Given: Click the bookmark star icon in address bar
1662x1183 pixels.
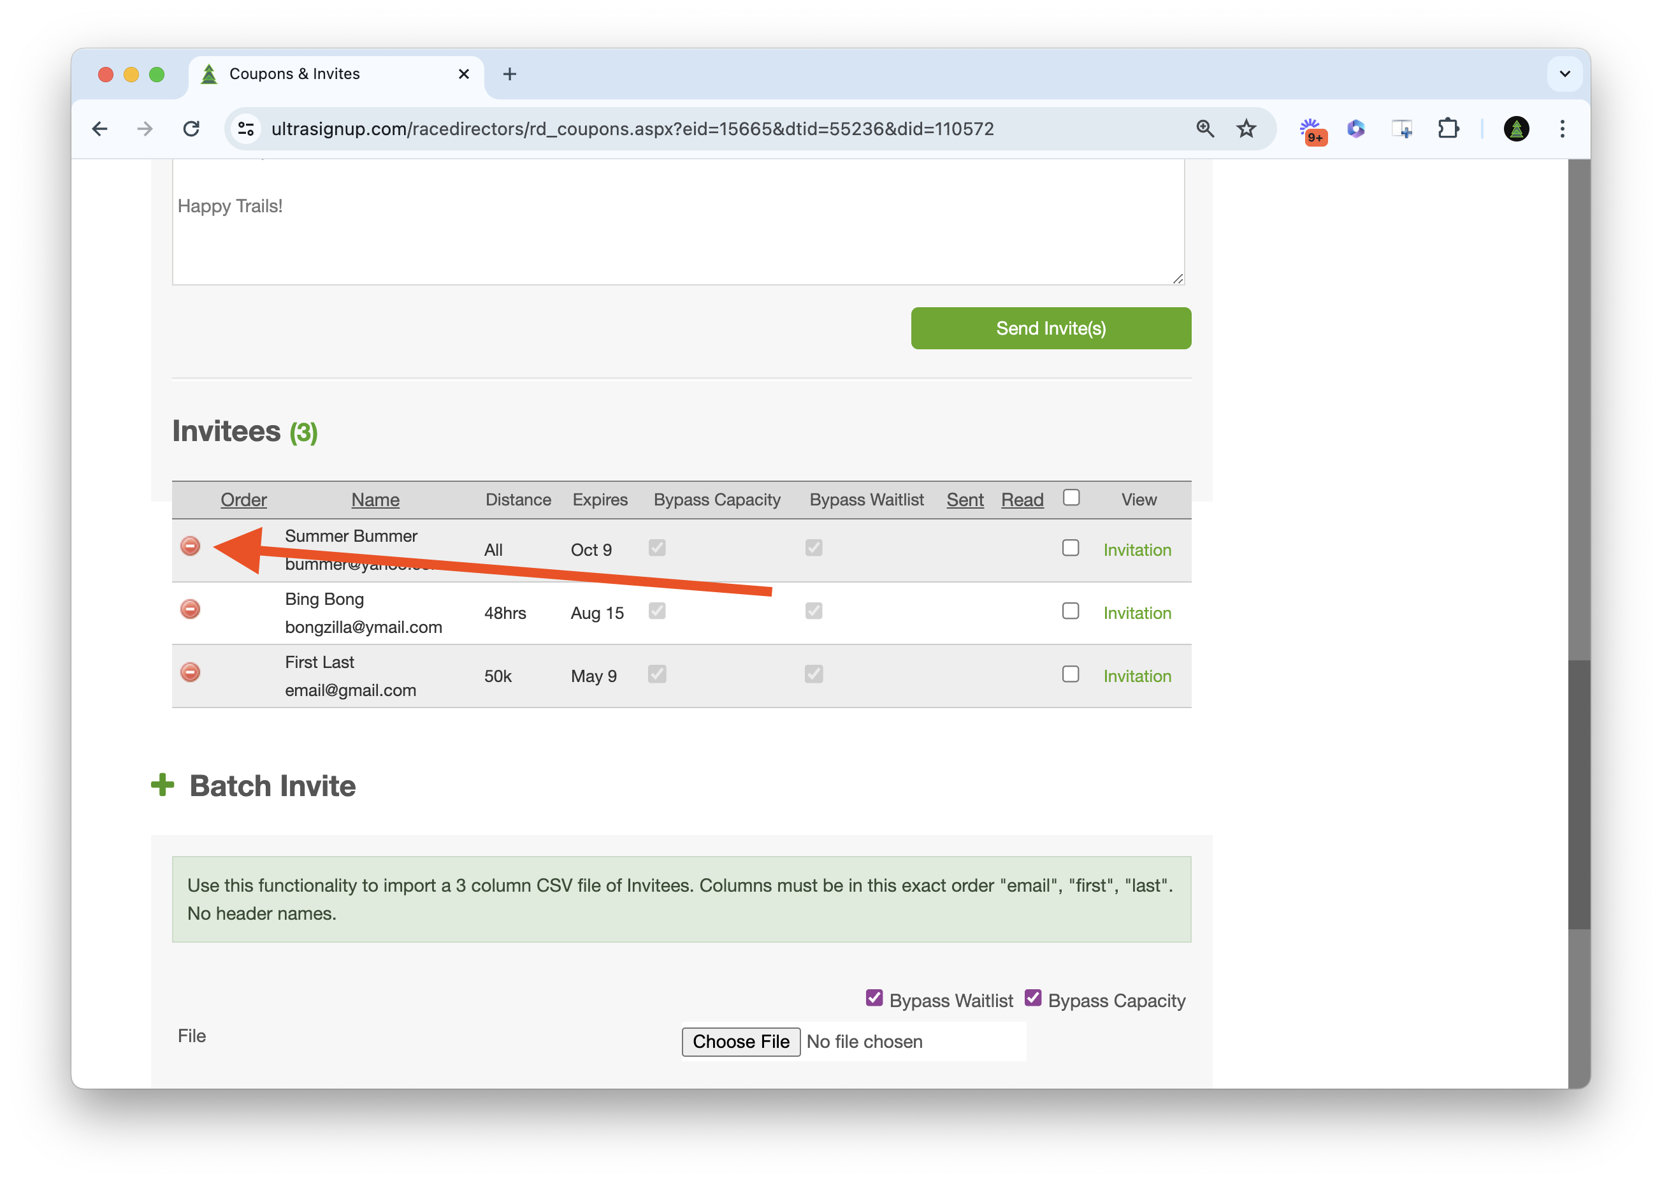Looking at the screenshot, I should 1246,129.
